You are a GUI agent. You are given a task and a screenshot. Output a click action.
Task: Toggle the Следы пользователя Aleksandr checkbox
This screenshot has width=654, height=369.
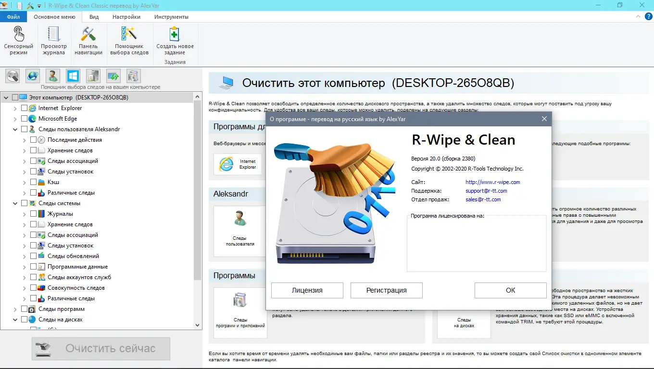point(24,129)
